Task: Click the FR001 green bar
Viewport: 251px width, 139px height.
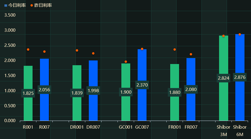Action: (175, 92)
